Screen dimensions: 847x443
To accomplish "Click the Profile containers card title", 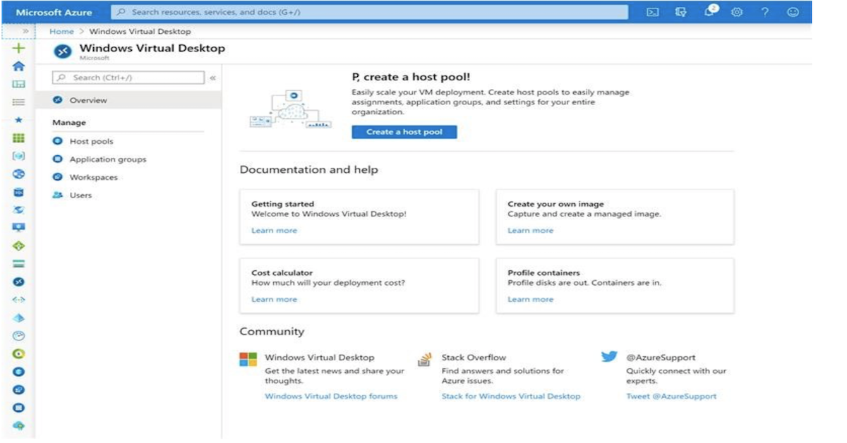I will tap(543, 273).
